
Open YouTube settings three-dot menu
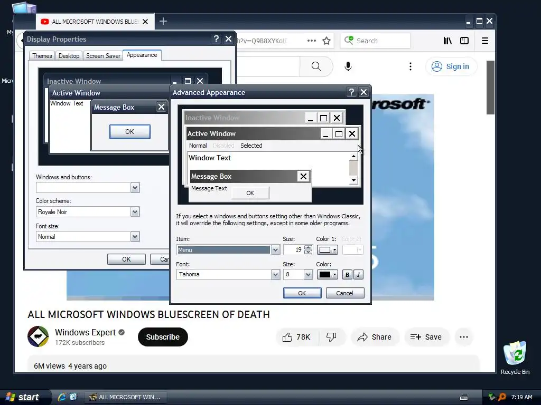click(x=410, y=66)
